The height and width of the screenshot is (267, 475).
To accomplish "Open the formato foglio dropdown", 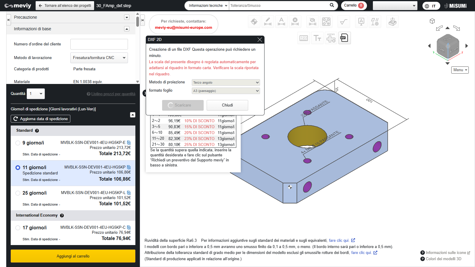I will coord(226,91).
